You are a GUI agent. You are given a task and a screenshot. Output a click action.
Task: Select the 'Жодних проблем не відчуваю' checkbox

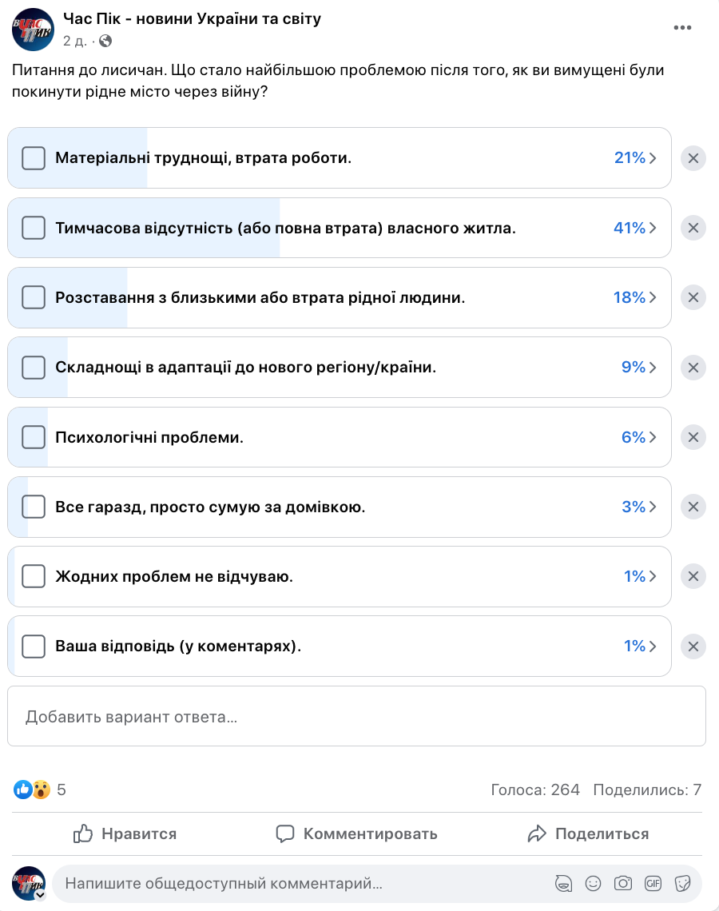(34, 576)
